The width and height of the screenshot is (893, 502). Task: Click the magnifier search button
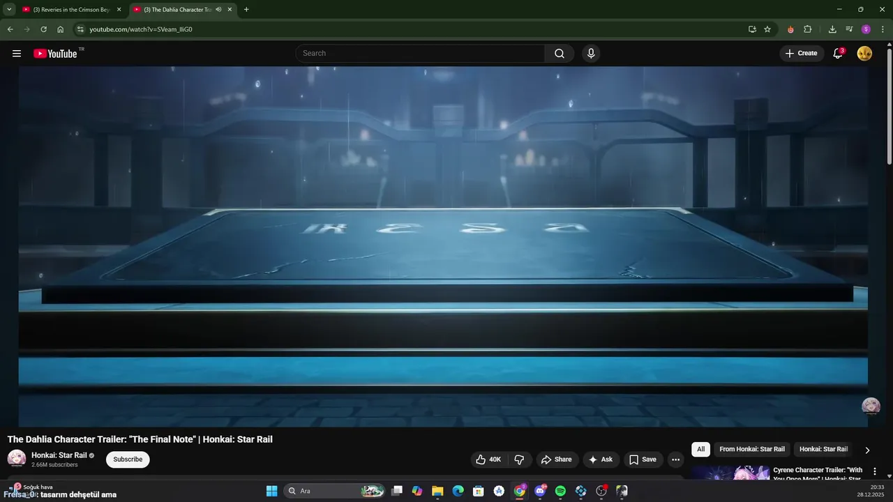[x=560, y=54]
